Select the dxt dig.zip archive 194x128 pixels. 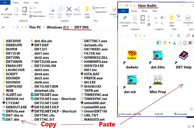[41, 41]
